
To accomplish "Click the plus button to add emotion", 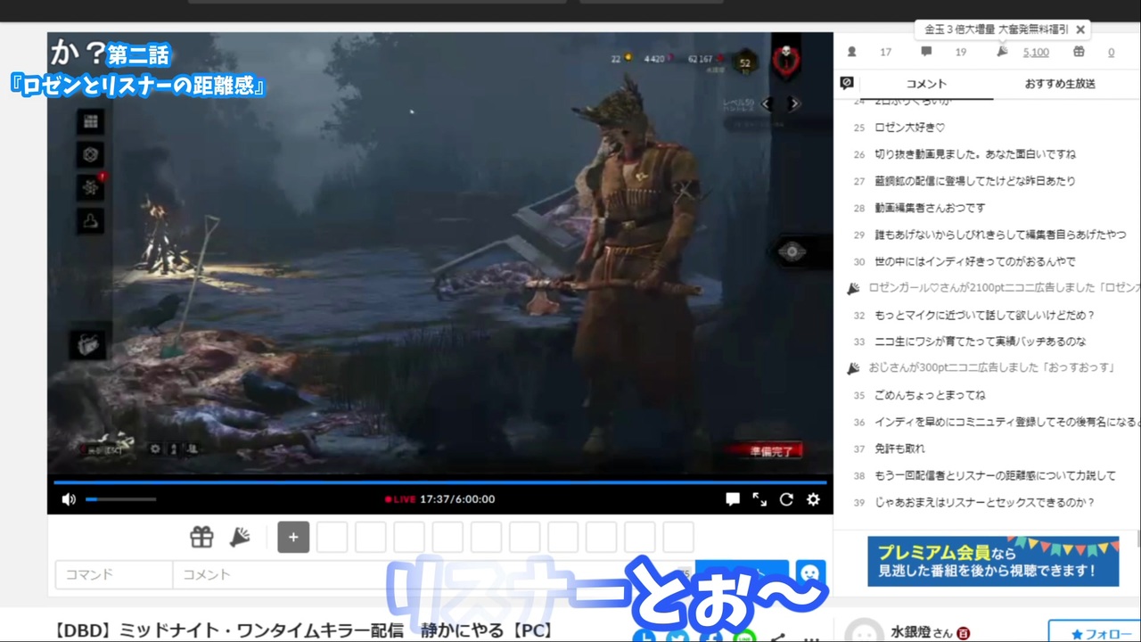I will 293,537.
